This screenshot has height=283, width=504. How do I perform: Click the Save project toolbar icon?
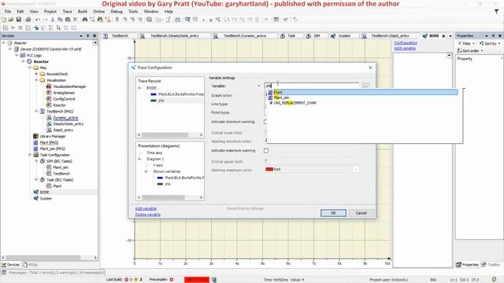tap(19, 20)
